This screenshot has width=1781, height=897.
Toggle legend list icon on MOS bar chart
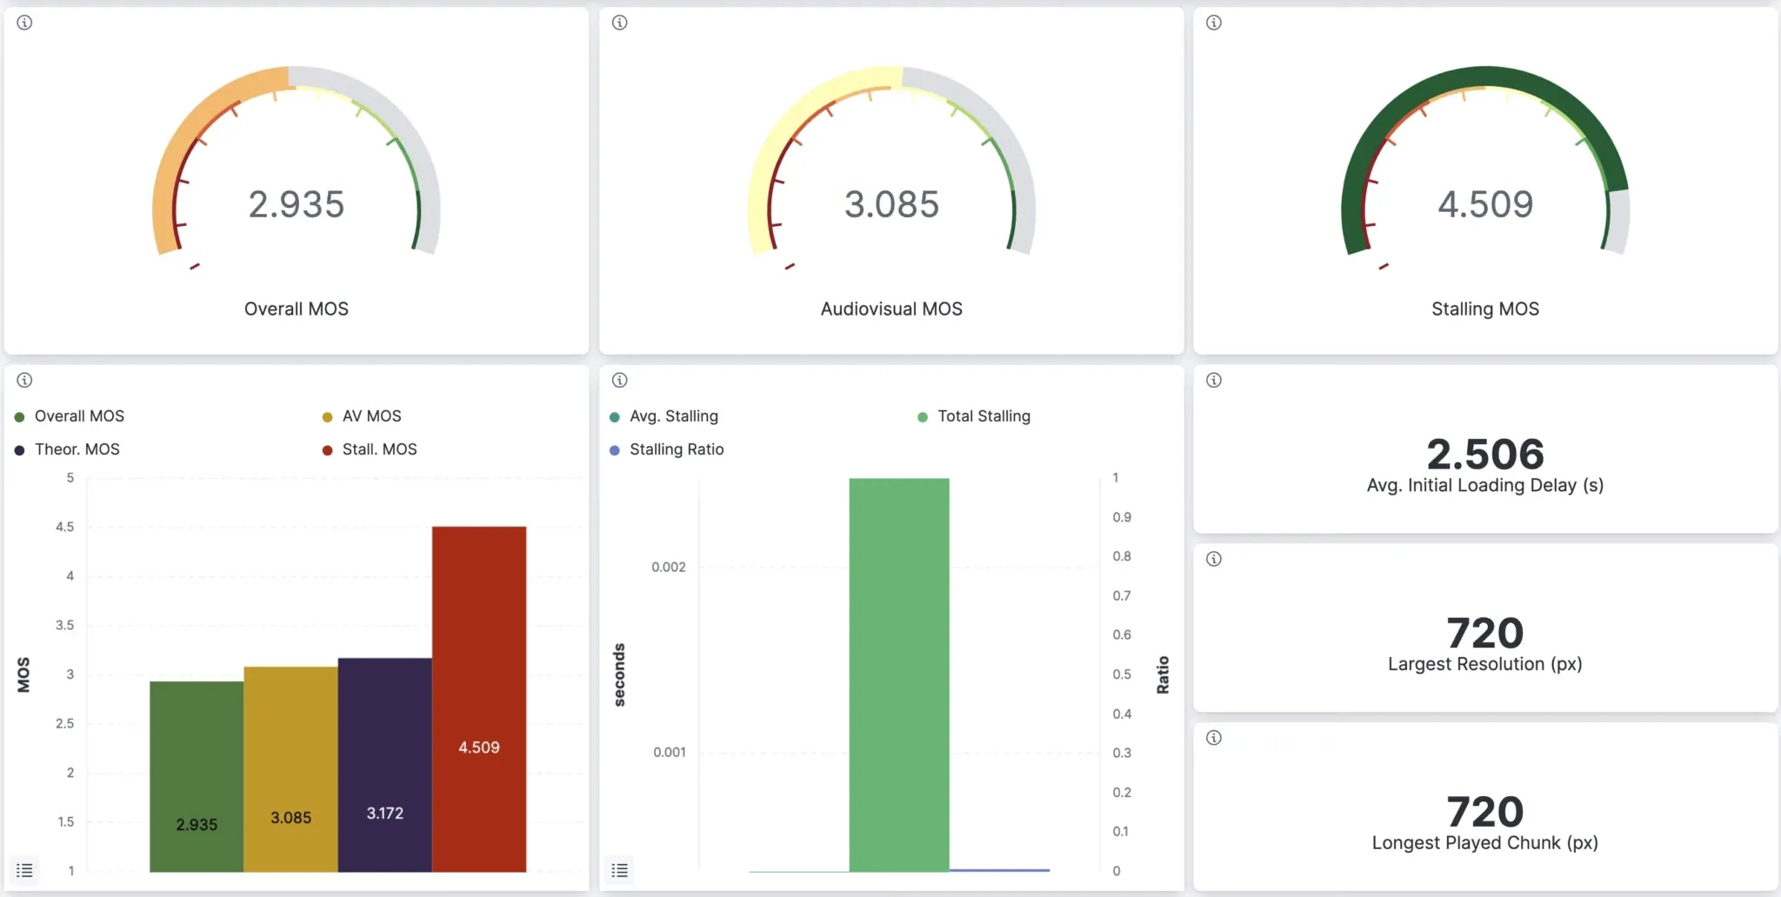tap(24, 870)
